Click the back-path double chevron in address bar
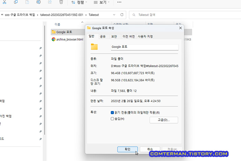This screenshot has height=161, width=241. 2,15
